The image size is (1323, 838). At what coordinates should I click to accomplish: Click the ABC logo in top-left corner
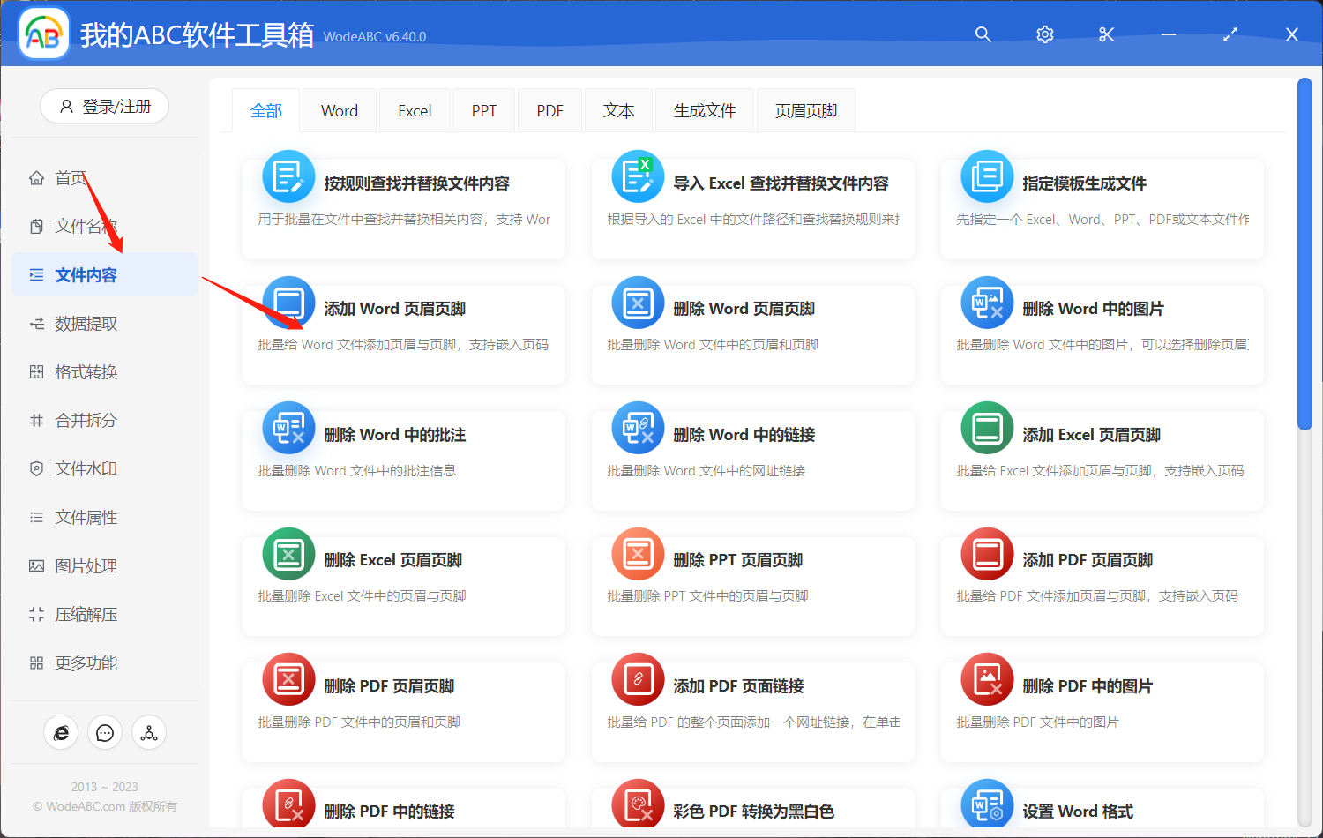[x=43, y=34]
